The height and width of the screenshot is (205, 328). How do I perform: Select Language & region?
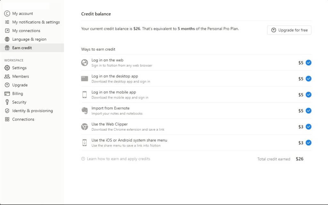tap(32, 39)
